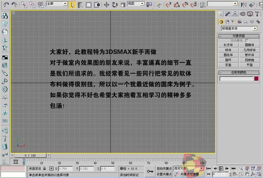Click the 圆锥体 cone button
The width and height of the screenshot is (263, 178).
click(x=249, y=45)
